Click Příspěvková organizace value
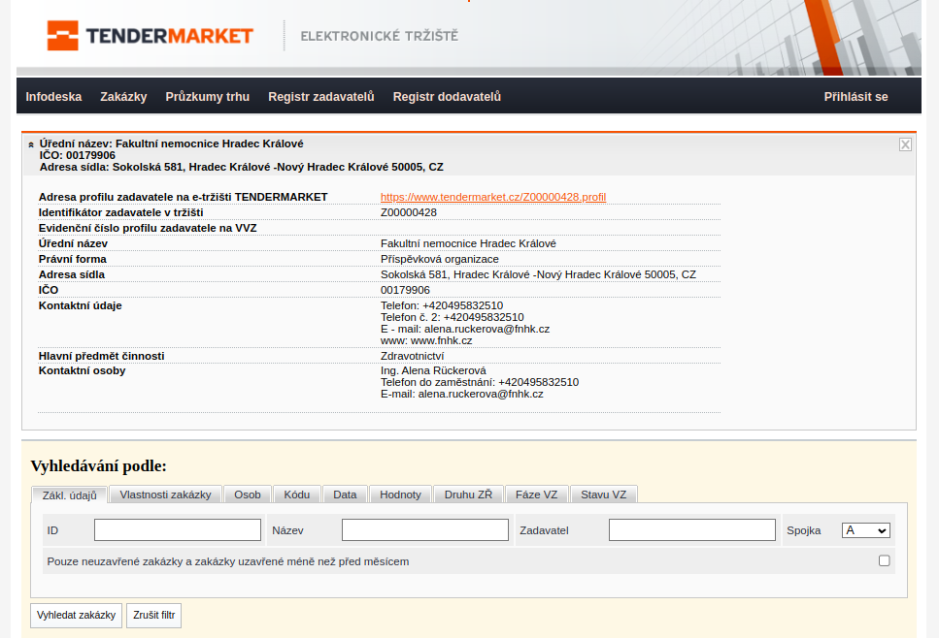939x638 pixels. [440, 259]
